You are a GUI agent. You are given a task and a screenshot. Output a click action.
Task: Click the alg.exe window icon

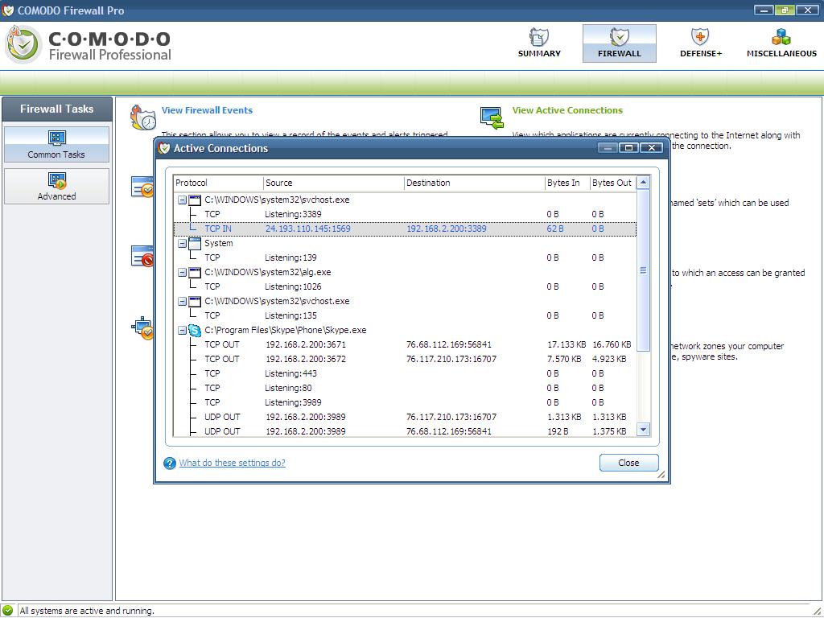(x=195, y=272)
